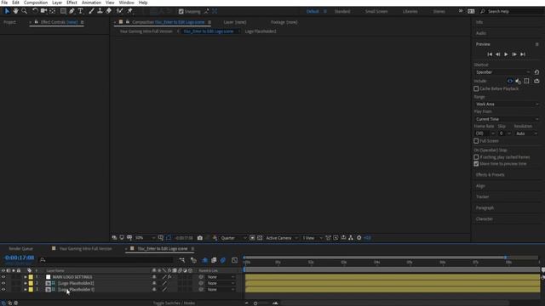Play the preview
The image size is (545, 306).
[506, 54]
